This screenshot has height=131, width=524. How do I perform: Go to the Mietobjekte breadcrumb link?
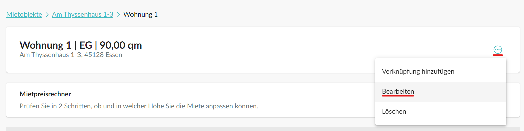(x=24, y=15)
